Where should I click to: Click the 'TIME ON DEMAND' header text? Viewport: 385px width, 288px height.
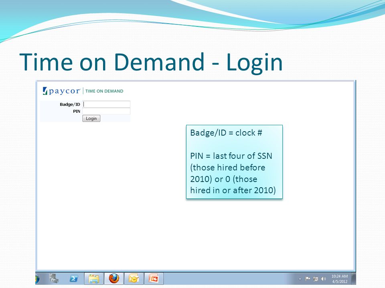(104, 91)
